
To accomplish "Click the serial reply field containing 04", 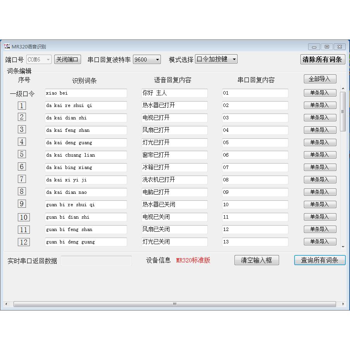I will tap(255, 130).
